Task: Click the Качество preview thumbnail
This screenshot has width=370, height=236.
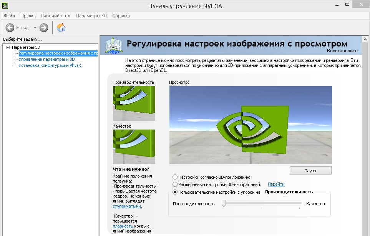Action: pyautogui.click(x=134, y=147)
